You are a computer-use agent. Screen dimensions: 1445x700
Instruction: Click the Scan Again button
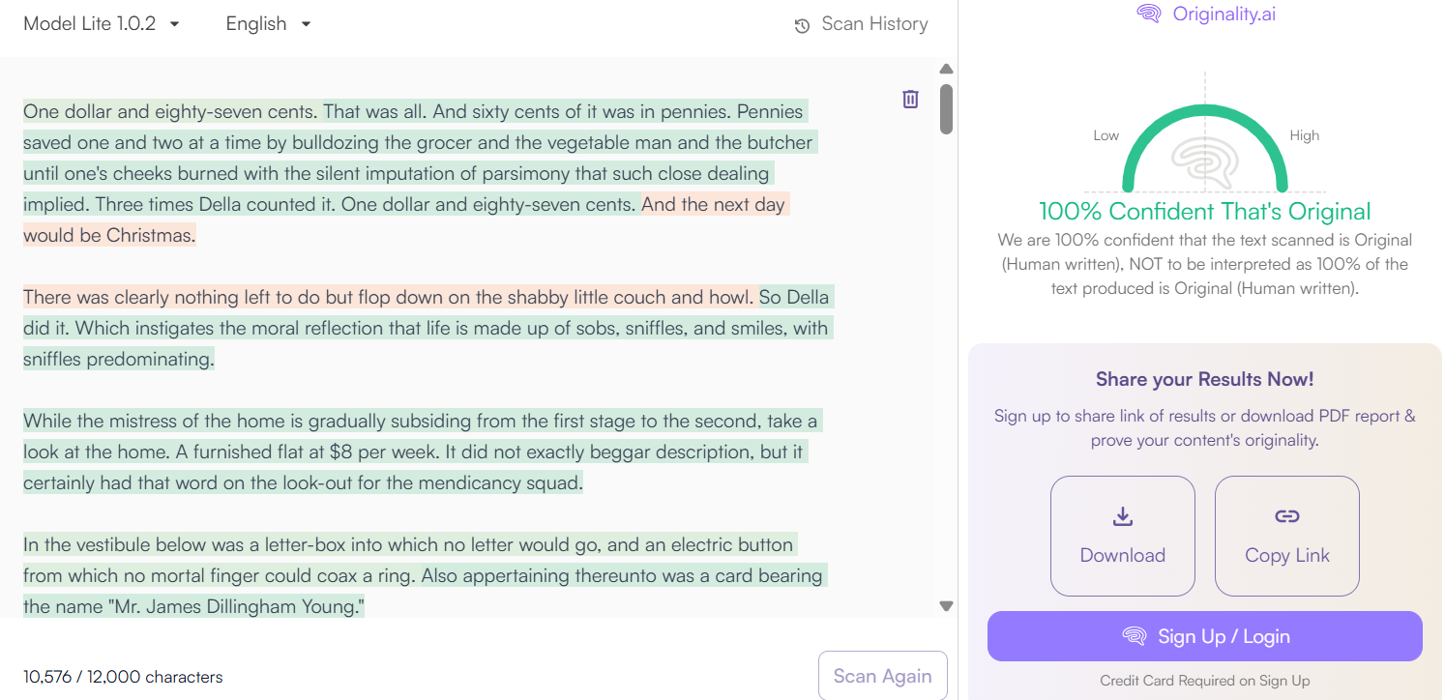[x=882, y=676]
